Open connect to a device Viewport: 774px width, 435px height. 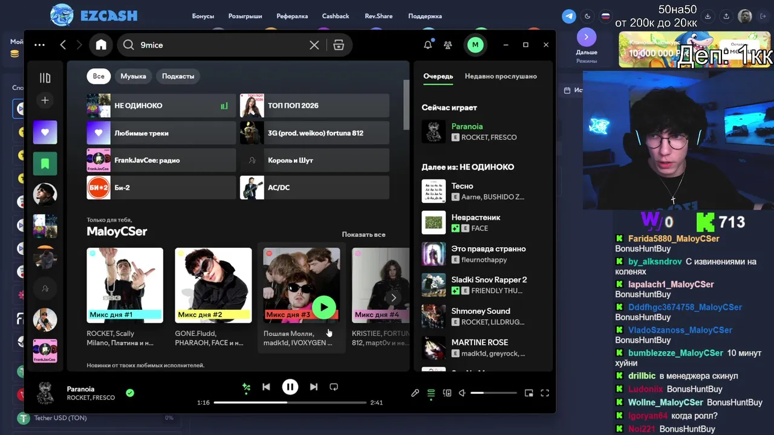(447, 393)
